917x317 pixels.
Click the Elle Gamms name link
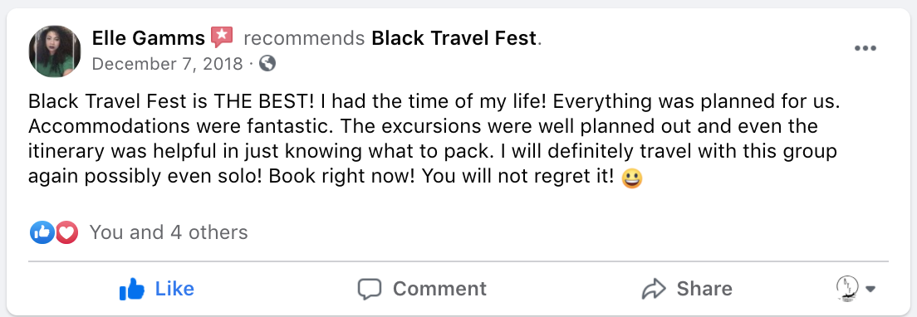[x=149, y=38]
